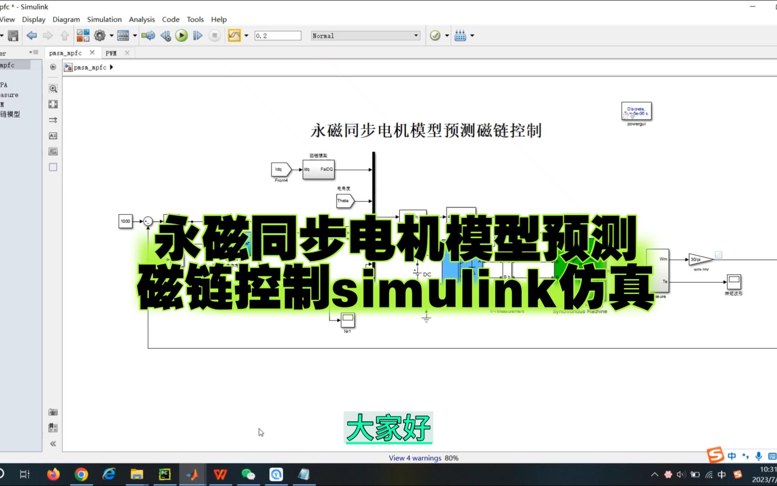Go up to parent with the up arrow
Viewport: 777px width, 486px height.
tap(65, 36)
